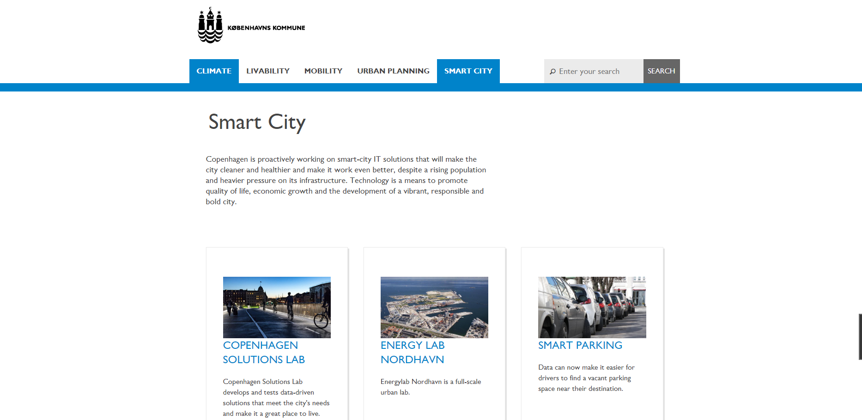
Task: Open the Climate tab
Action: click(214, 71)
